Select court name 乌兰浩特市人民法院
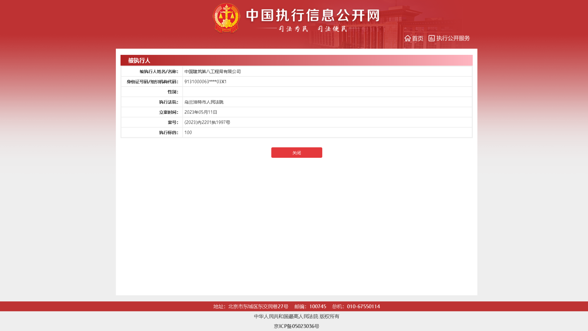 (x=204, y=102)
